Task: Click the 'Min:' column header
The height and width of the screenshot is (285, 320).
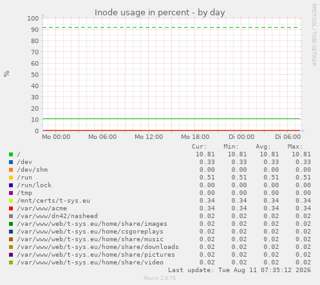Action: pyautogui.click(x=231, y=147)
